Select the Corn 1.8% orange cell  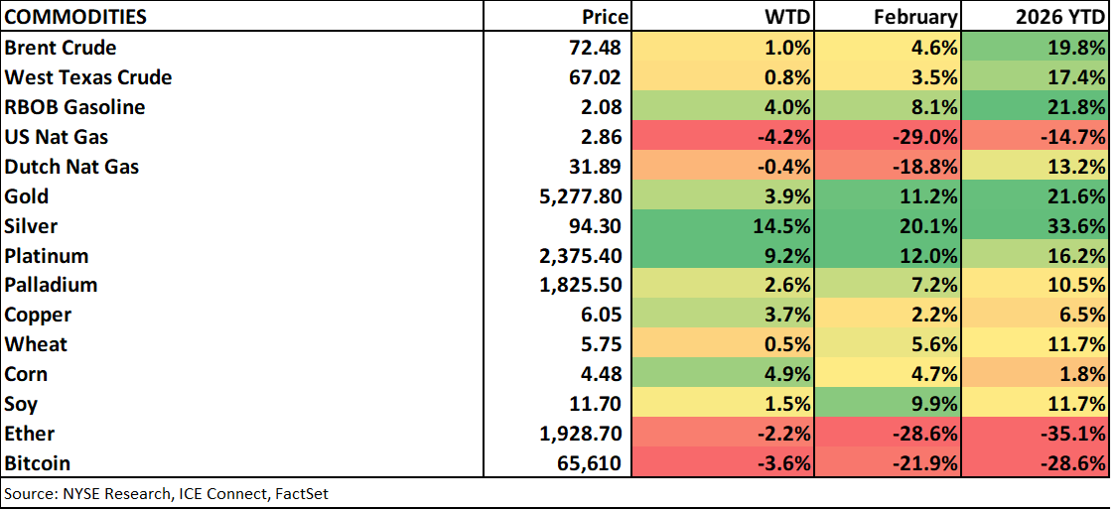pos(1035,374)
